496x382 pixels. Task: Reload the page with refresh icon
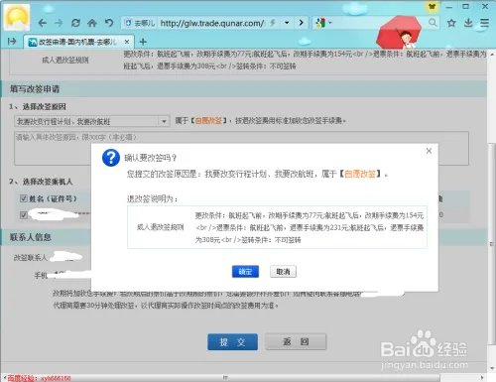click(x=75, y=23)
